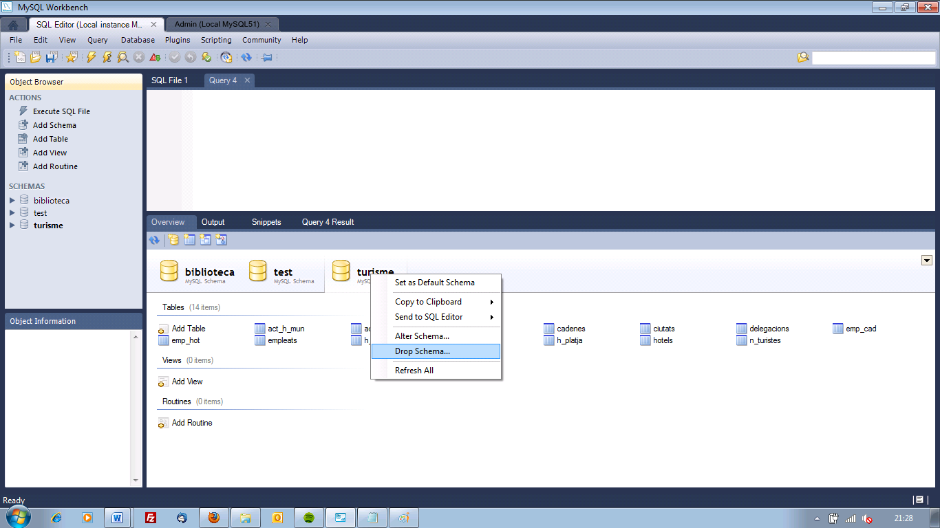This screenshot has height=528, width=940.
Task: Expand the biblioteca schema in the tree
Action: tap(12, 201)
